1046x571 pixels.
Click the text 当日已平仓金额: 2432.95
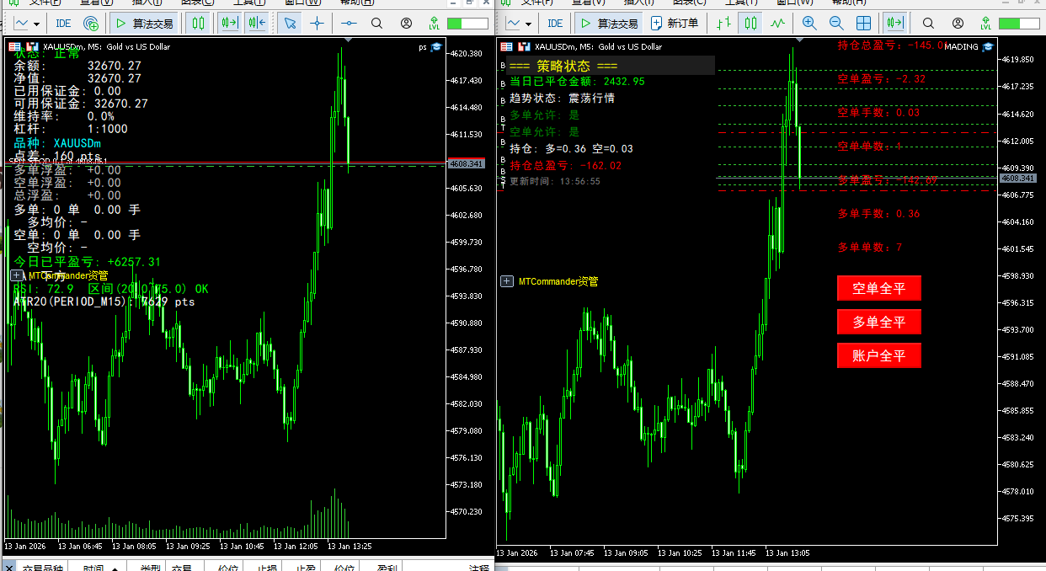(577, 82)
